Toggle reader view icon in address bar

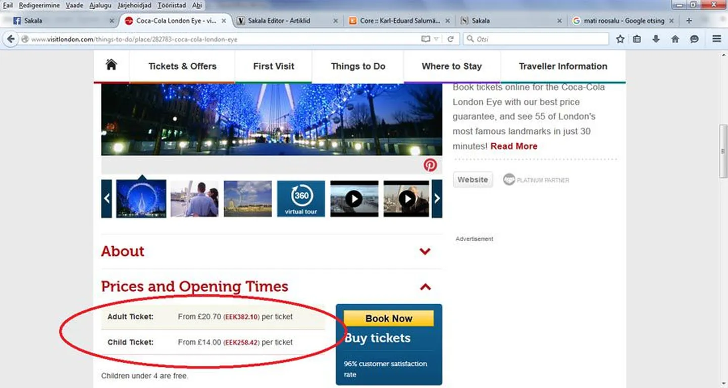click(426, 39)
